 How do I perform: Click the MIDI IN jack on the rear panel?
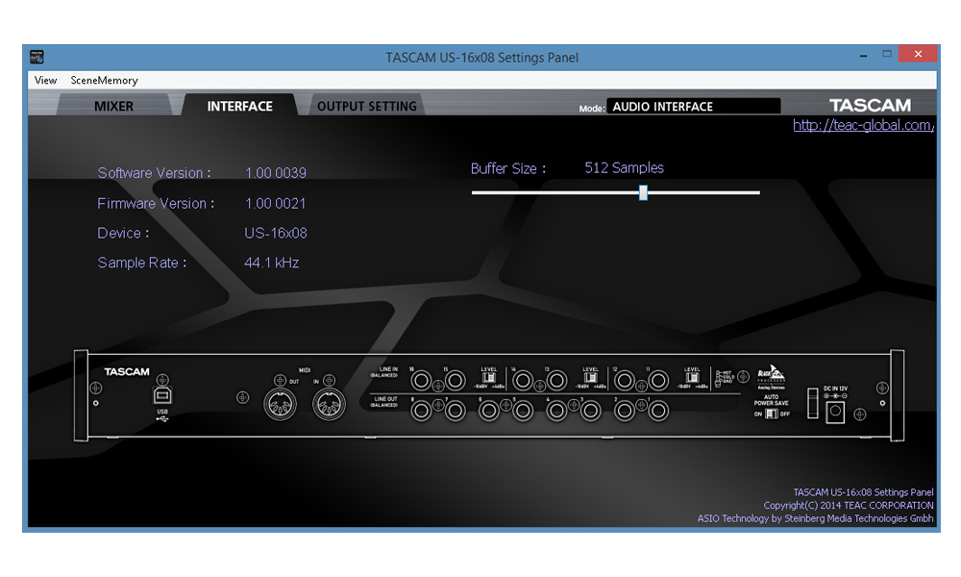pos(329,405)
